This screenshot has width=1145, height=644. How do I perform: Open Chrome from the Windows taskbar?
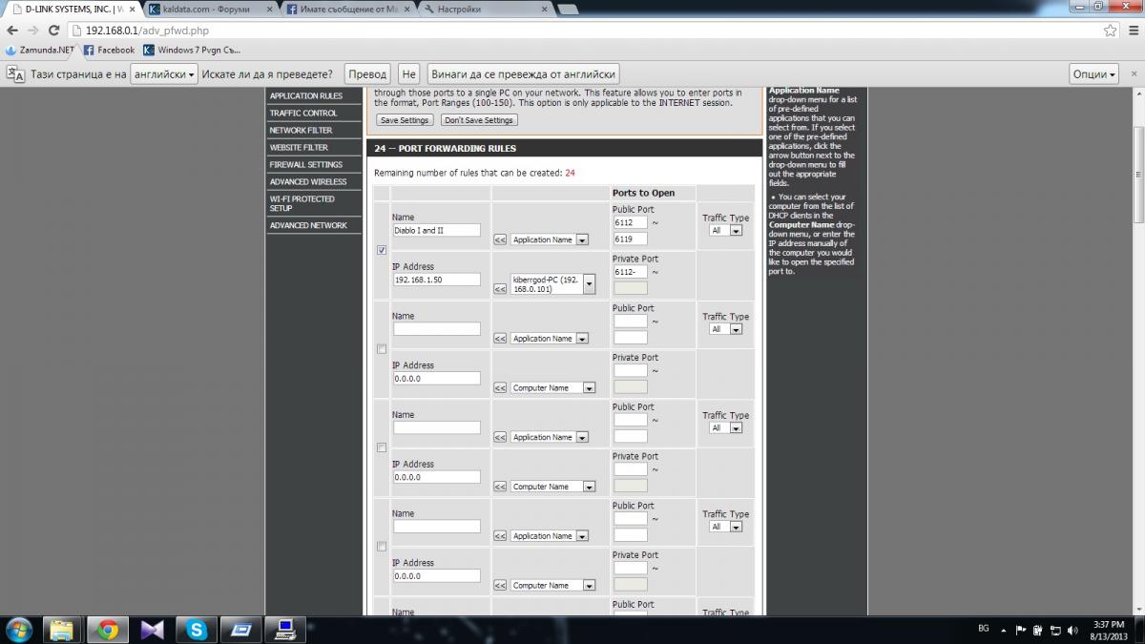click(107, 630)
